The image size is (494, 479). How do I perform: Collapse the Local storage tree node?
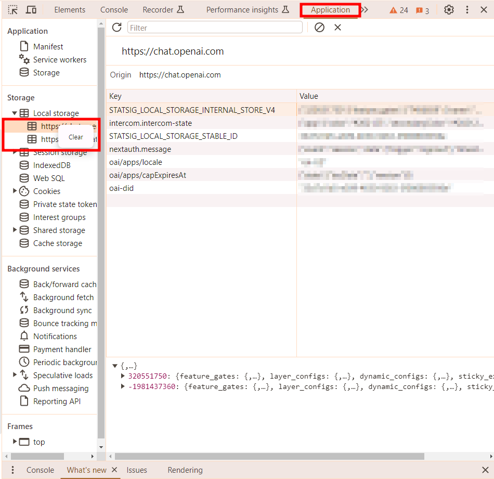pos(15,113)
